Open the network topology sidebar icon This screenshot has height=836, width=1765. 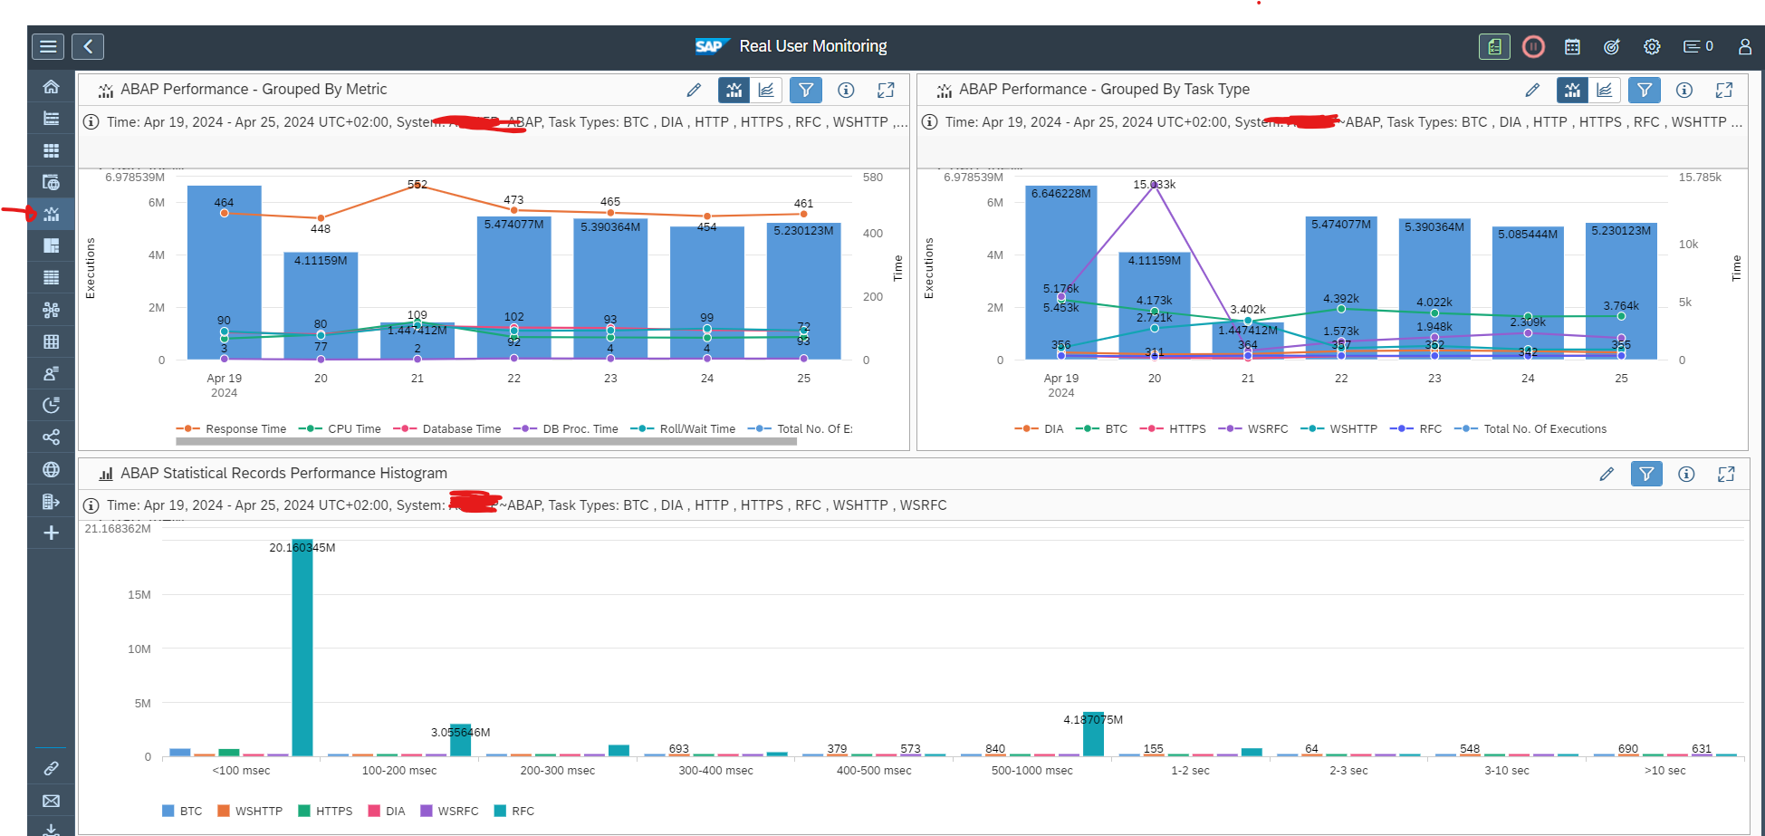coord(52,310)
